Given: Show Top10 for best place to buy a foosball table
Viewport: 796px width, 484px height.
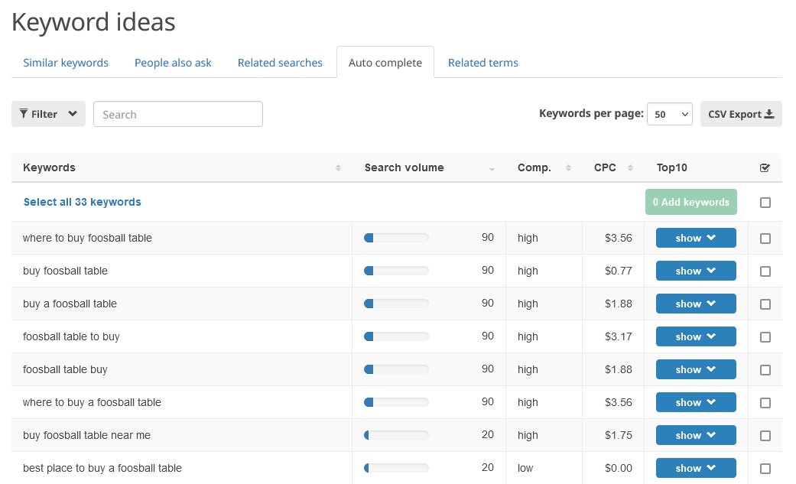Looking at the screenshot, I should [696, 468].
